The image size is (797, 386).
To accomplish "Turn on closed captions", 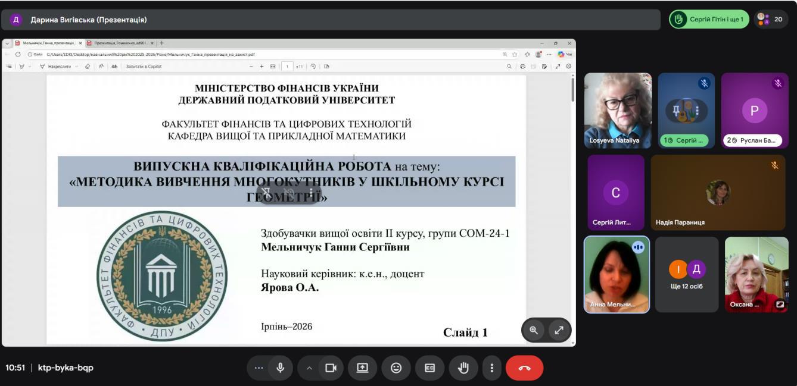I will (x=429, y=368).
